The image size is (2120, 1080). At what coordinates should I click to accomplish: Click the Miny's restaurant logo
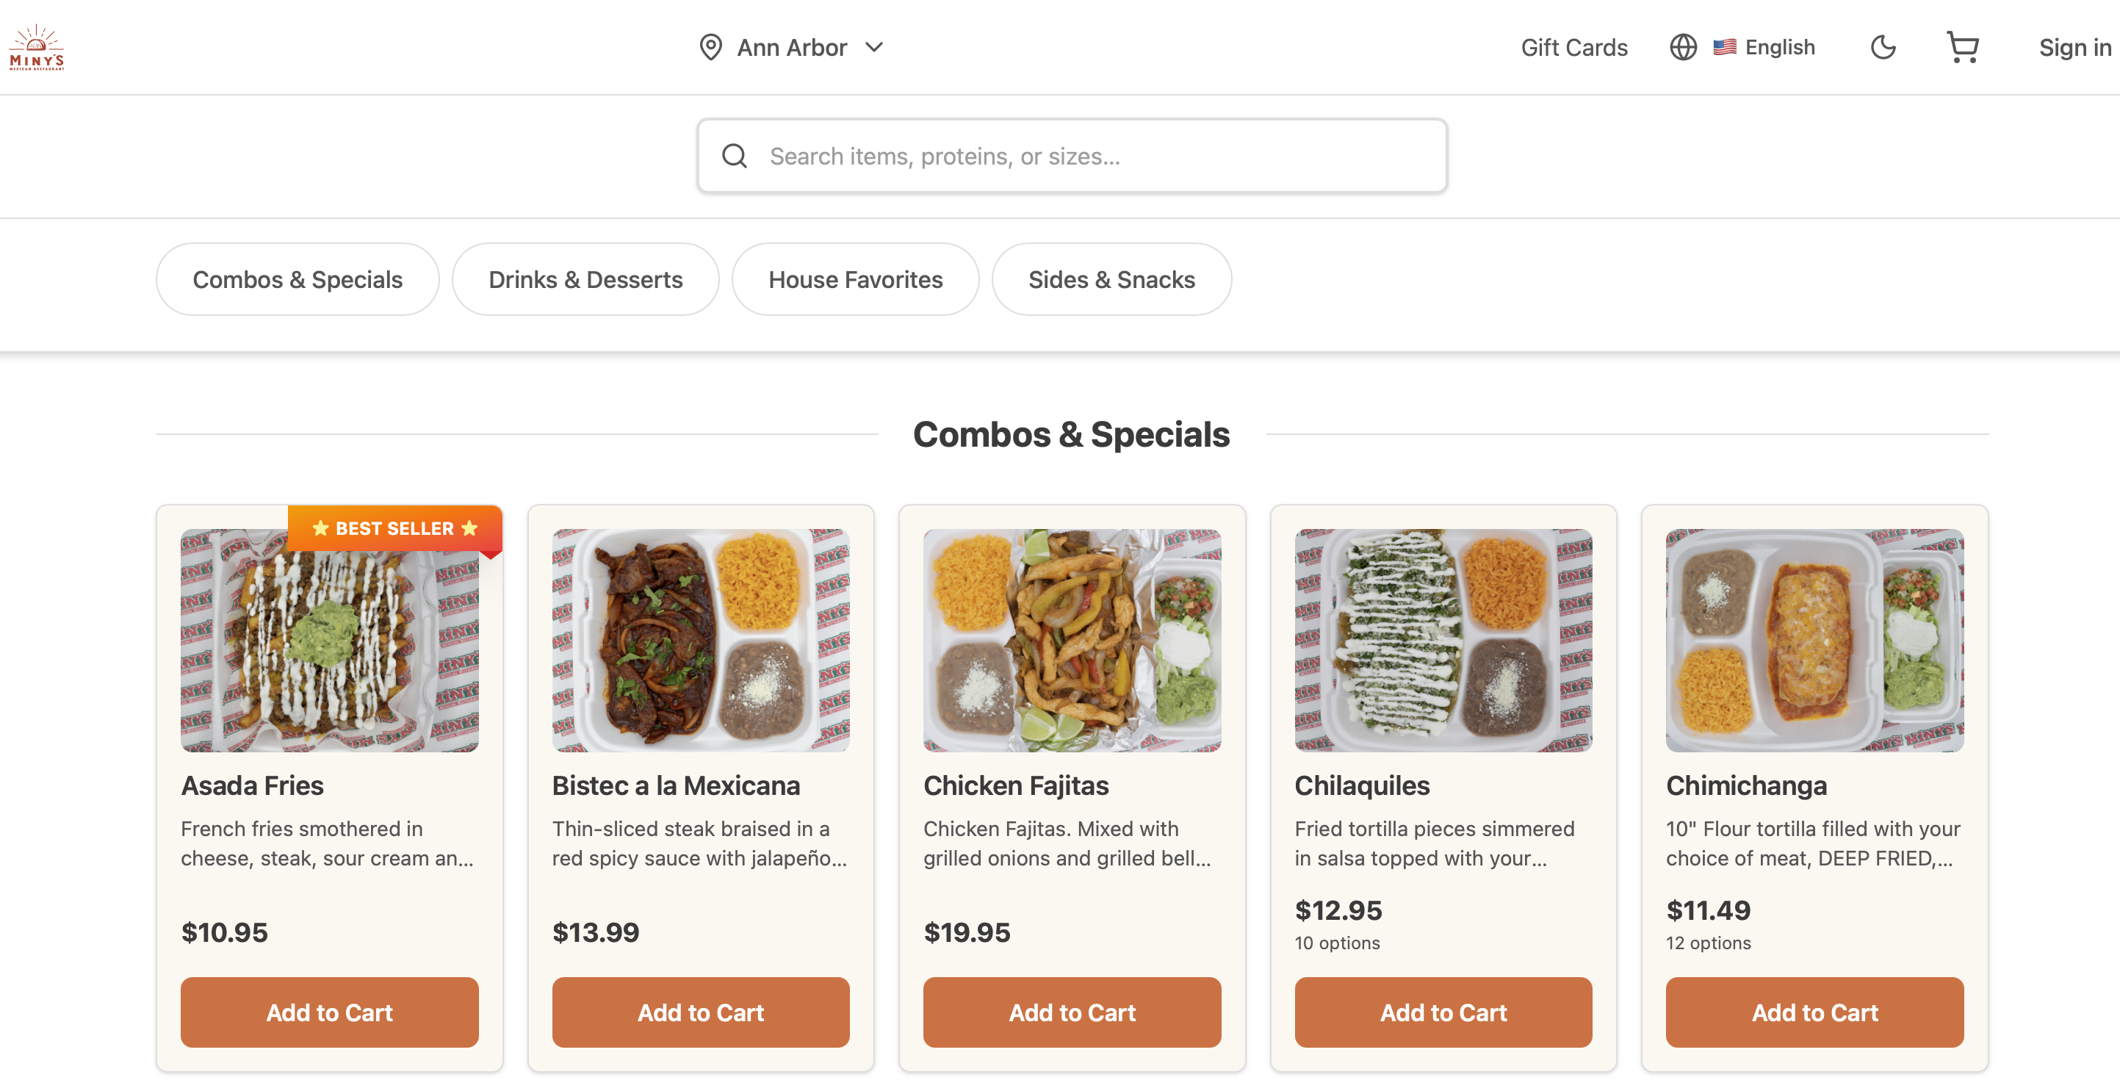(x=36, y=48)
